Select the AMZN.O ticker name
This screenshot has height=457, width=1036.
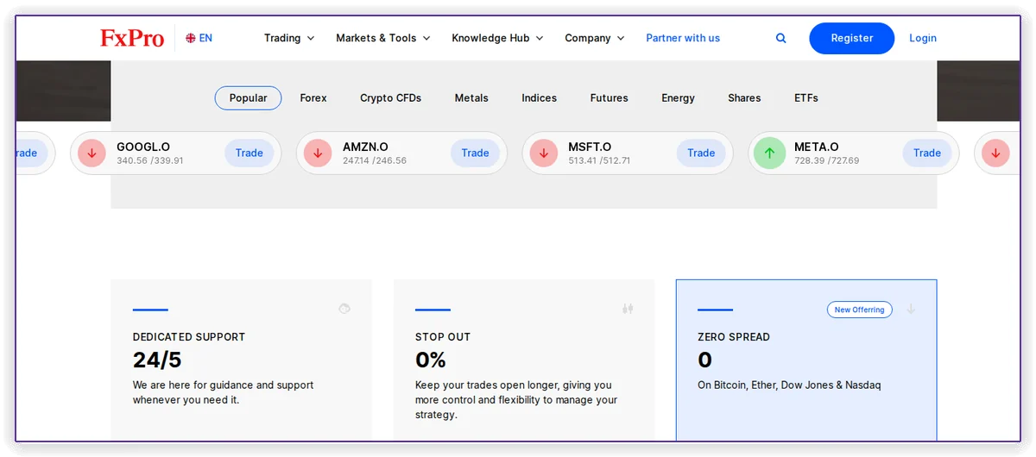tap(365, 147)
